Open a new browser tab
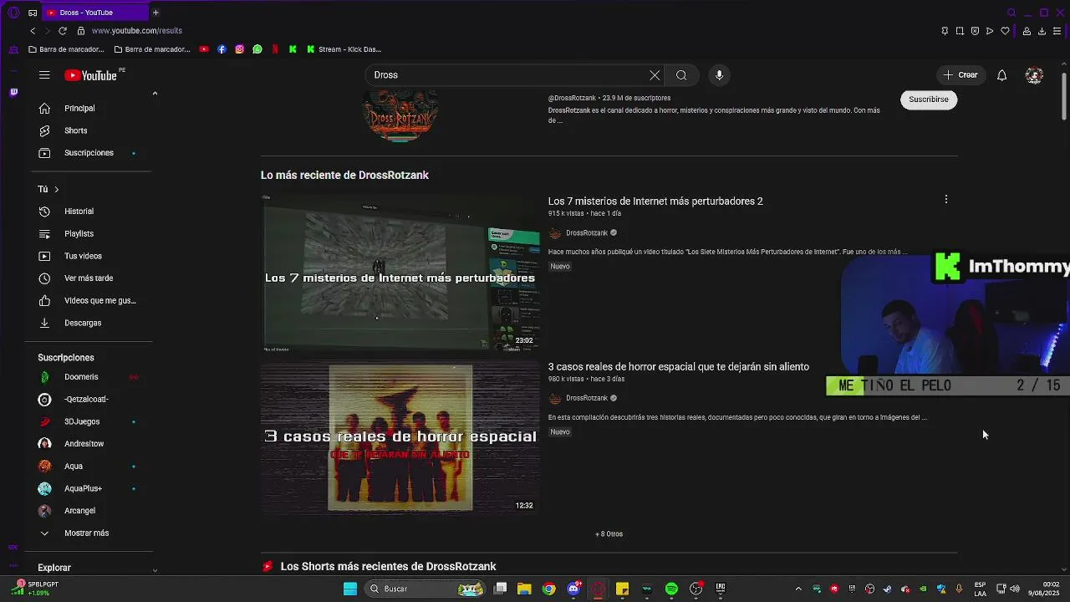 click(x=155, y=13)
